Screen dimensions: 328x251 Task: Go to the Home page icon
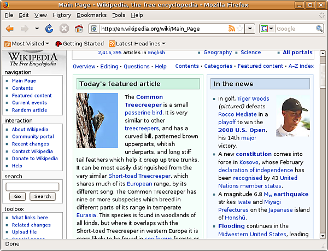tap(79, 28)
